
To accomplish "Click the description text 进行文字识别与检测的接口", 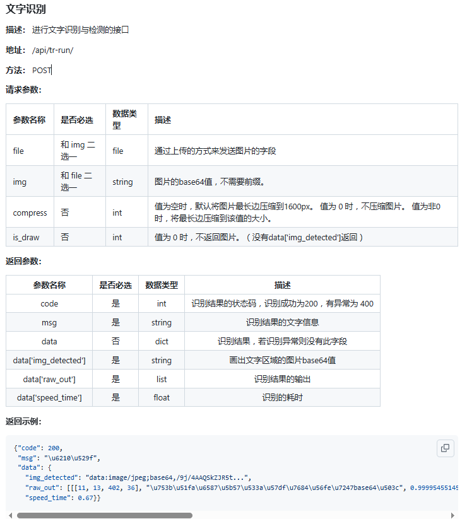I will point(81,30).
